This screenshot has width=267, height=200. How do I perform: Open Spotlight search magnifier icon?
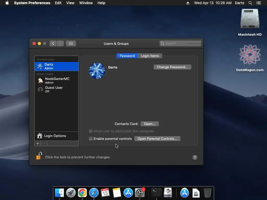(250, 3)
